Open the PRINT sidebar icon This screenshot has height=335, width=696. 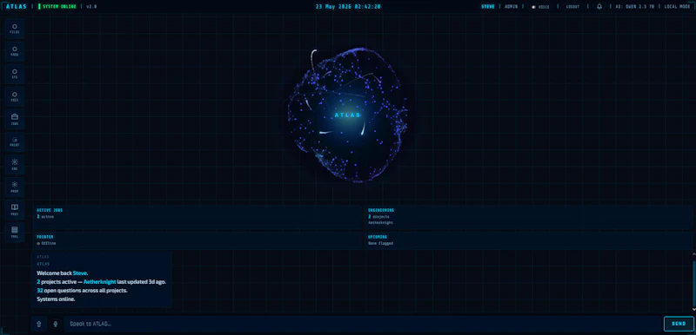pyautogui.click(x=15, y=142)
